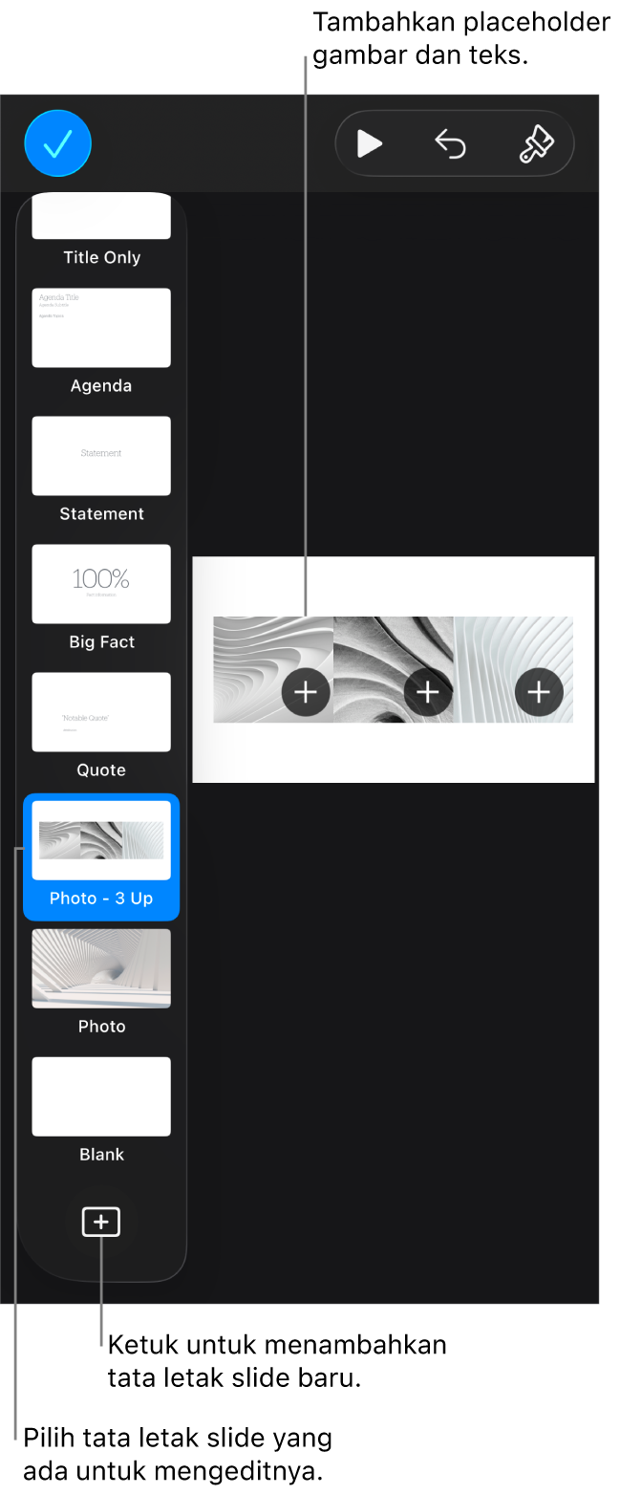Replace the right photo placeholder
Viewport: 620px width, 1495px height.
(539, 691)
